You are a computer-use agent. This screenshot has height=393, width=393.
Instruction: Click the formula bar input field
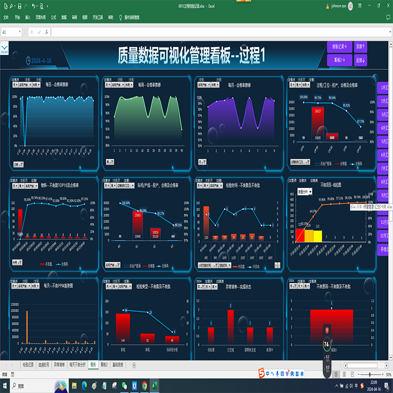(x=219, y=32)
